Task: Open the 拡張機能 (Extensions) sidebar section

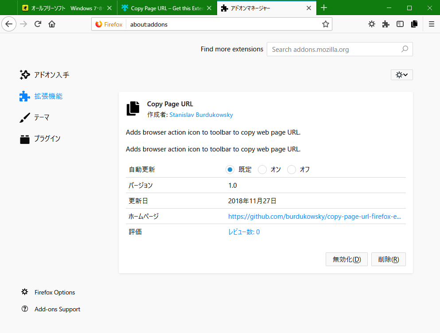Action: point(49,96)
